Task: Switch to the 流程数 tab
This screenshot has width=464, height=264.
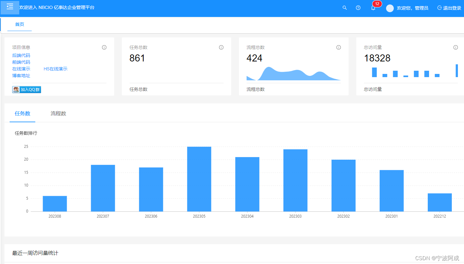Action: tap(58, 113)
